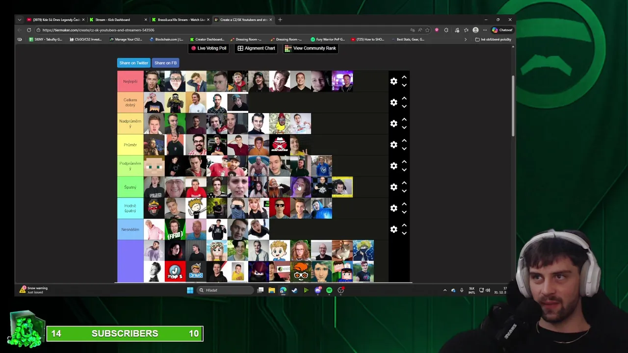Switch to BrassiLuca10x Stream tab

(180, 20)
